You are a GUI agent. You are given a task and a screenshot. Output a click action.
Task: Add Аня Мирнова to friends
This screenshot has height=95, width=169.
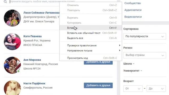point(98,63)
